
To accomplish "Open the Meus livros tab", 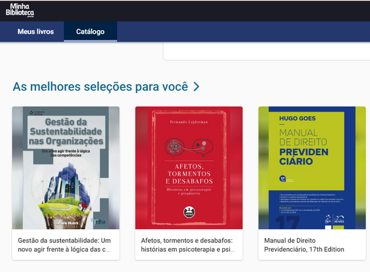I will point(36,31).
